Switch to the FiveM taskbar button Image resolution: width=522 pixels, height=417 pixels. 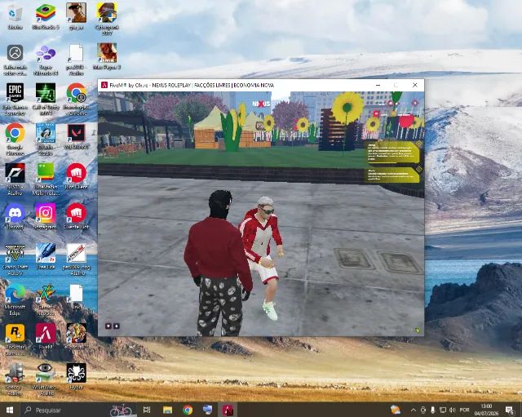pos(228,410)
